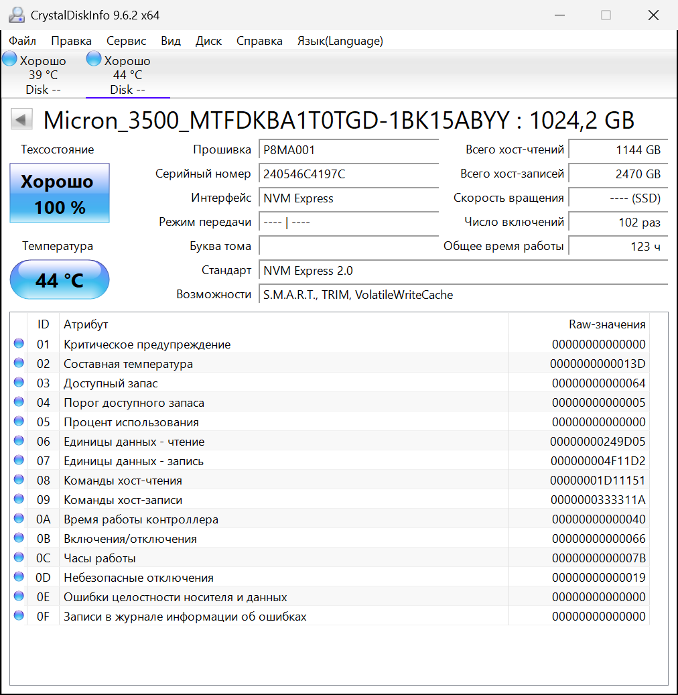Select the Часы работы attribute text

tap(100, 558)
